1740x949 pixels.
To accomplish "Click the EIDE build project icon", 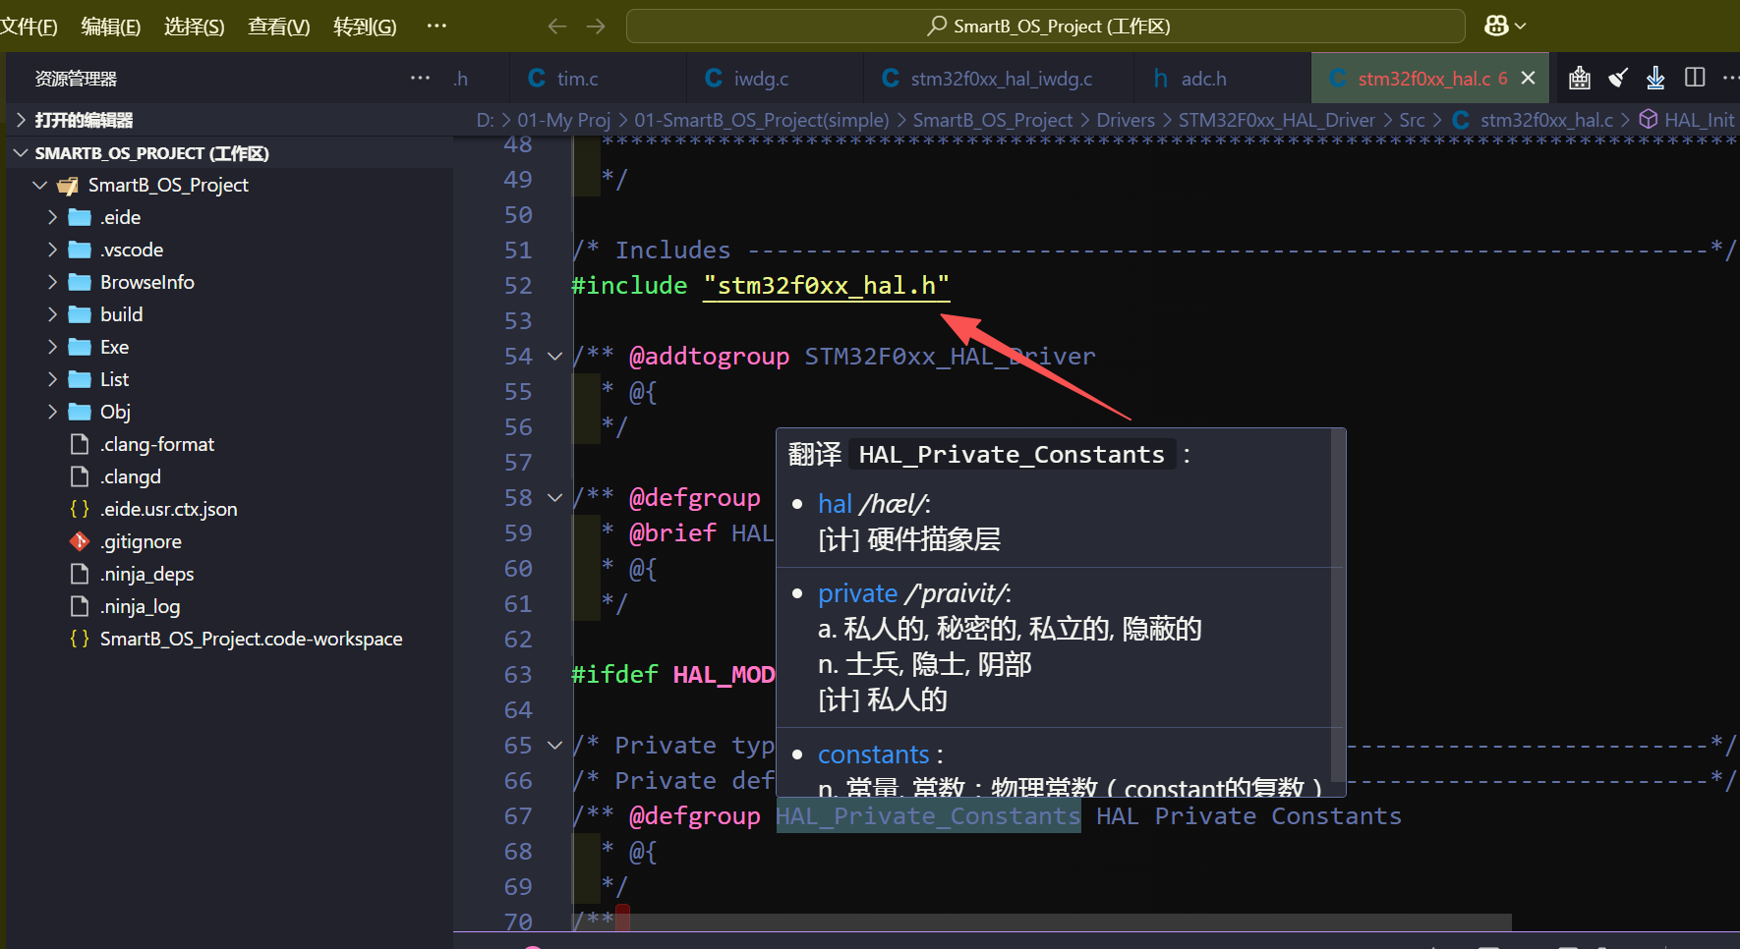I will pos(1580,78).
